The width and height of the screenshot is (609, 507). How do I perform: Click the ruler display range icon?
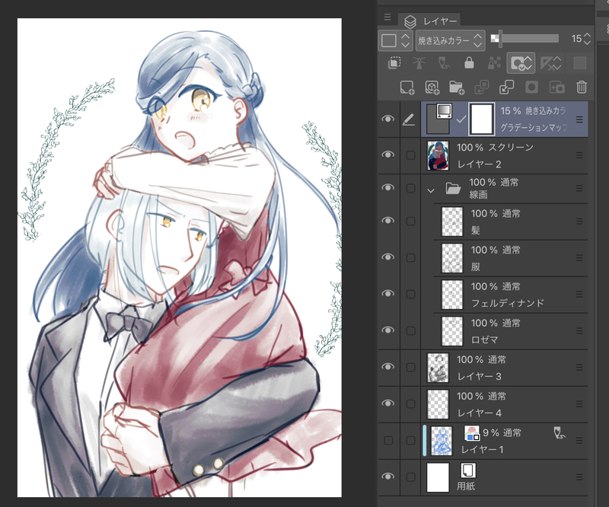pyautogui.click(x=550, y=63)
